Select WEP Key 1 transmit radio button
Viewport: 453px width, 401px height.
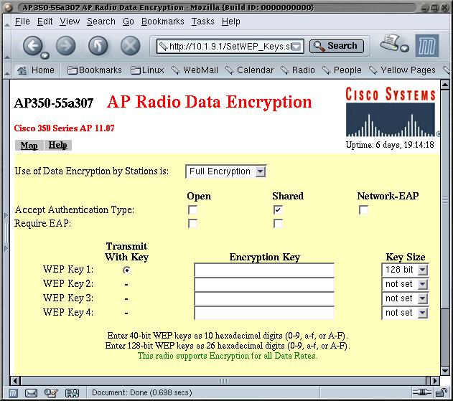coord(126,270)
